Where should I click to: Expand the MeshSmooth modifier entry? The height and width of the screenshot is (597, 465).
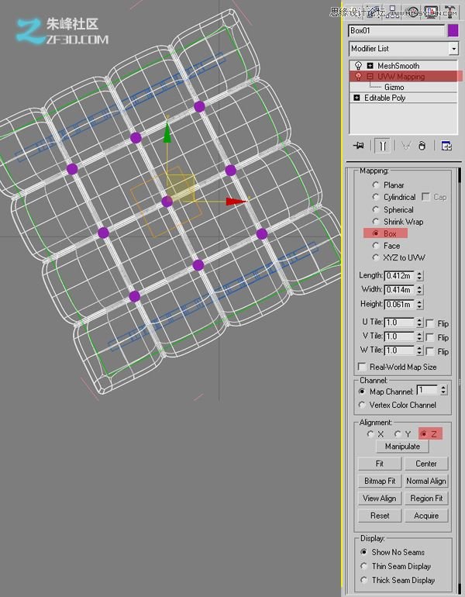(370, 65)
